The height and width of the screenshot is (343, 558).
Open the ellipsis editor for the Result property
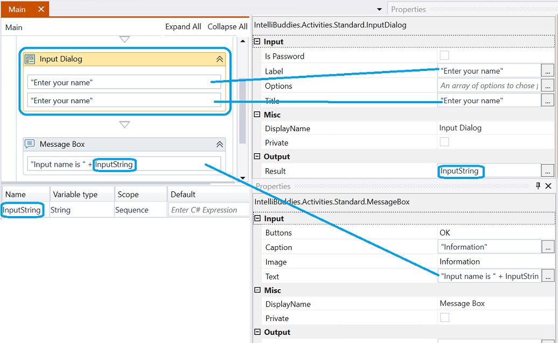548,171
